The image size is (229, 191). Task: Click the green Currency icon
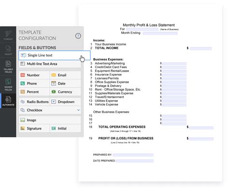click(x=54, y=92)
